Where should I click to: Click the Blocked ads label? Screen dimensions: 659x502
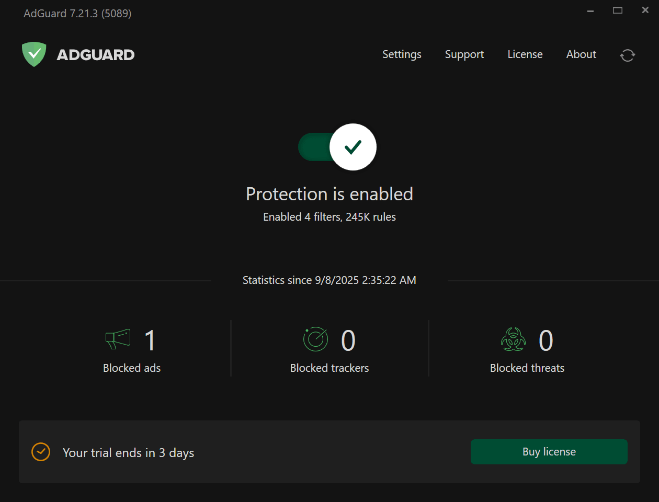click(132, 368)
